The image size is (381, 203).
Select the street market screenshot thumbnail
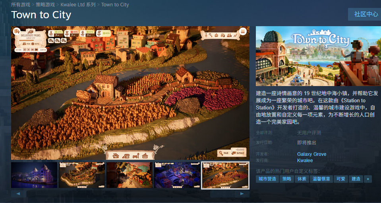pos(130,175)
